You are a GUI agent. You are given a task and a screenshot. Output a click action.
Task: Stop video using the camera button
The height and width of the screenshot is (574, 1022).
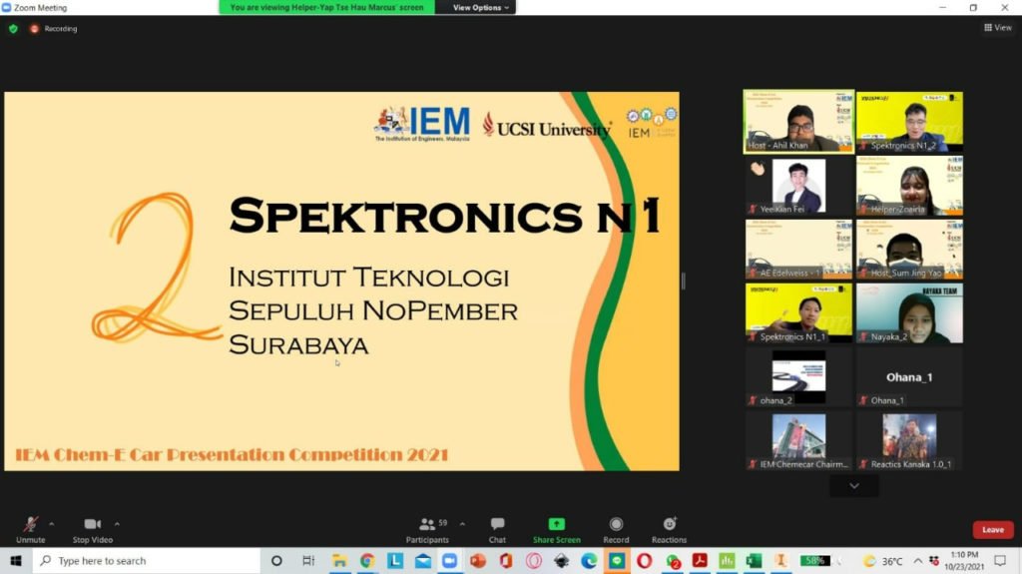click(93, 530)
